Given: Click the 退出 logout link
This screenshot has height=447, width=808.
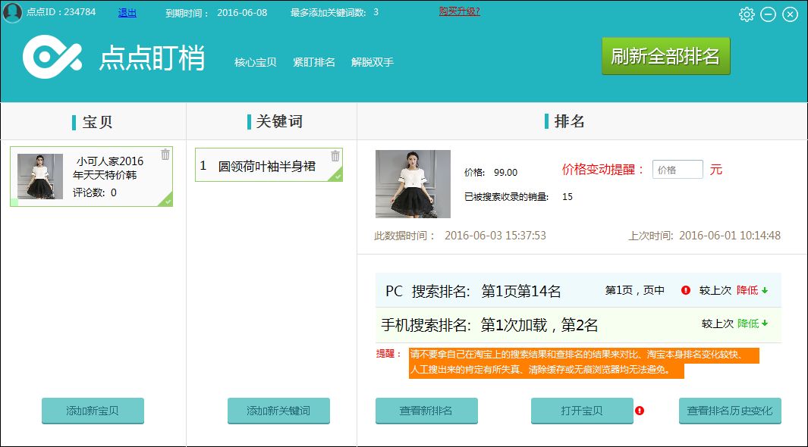Looking at the screenshot, I should [x=127, y=13].
